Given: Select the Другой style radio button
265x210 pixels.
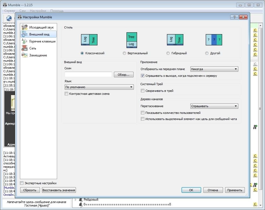Looking at the screenshot, I should [x=207, y=53].
